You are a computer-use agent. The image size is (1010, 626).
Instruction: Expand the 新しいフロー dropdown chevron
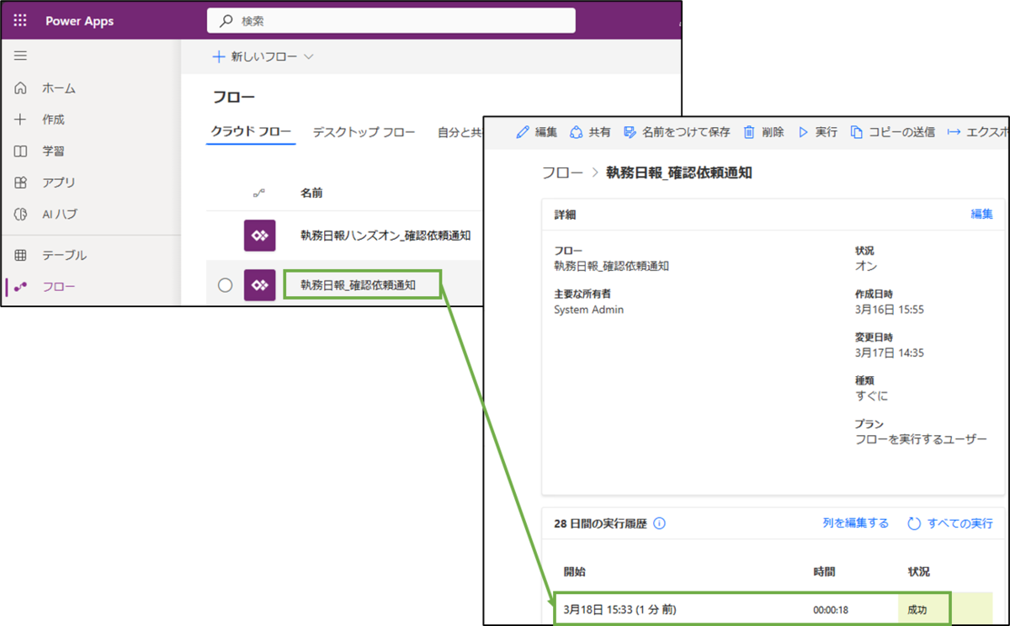(x=308, y=56)
